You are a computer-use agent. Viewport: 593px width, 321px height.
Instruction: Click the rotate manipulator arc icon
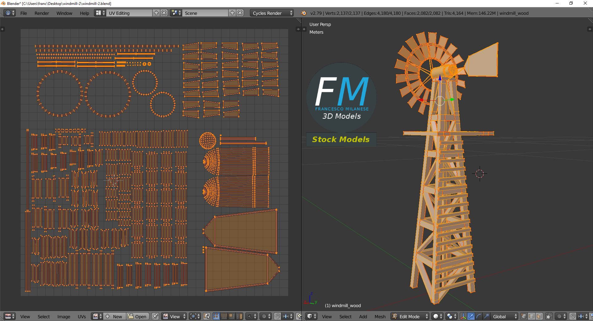click(x=479, y=316)
